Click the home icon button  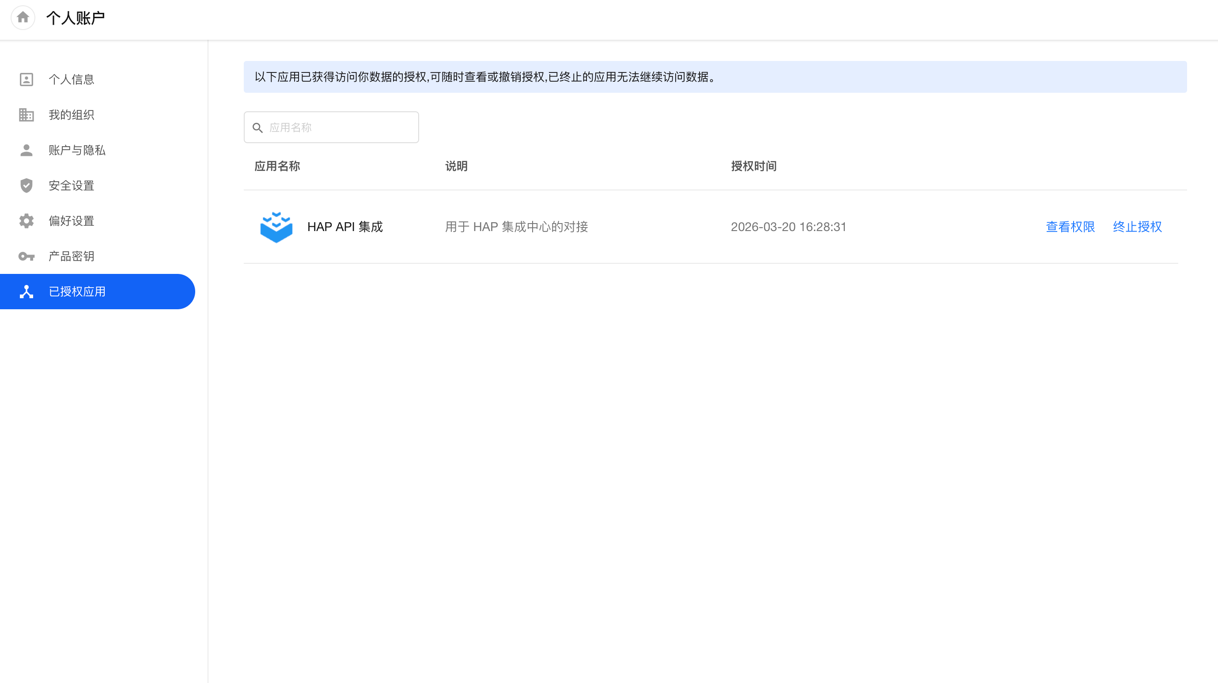point(23,18)
